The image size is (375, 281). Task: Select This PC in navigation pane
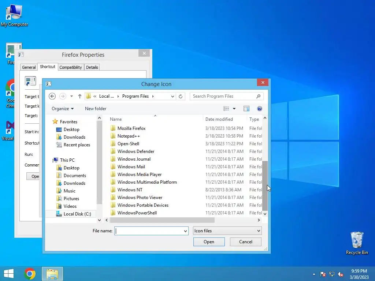coord(67,160)
